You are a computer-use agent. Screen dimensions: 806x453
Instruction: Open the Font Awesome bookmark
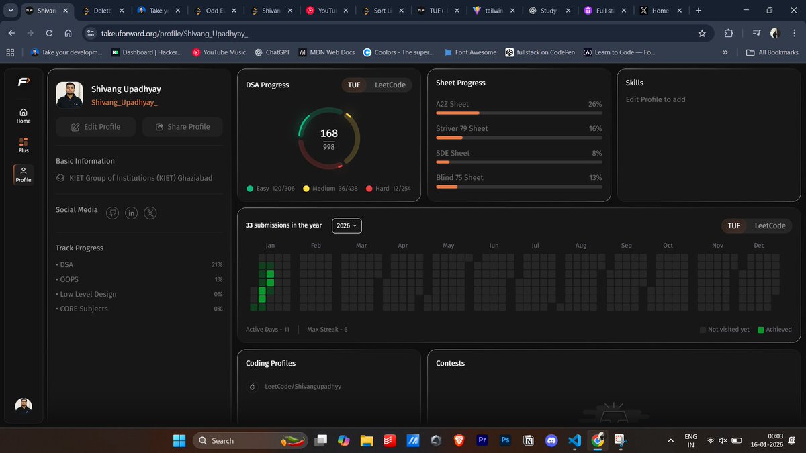click(470, 52)
